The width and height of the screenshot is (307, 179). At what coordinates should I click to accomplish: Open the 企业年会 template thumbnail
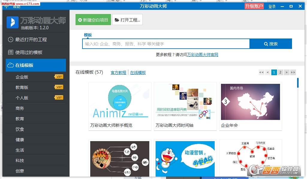[x=250, y=102]
